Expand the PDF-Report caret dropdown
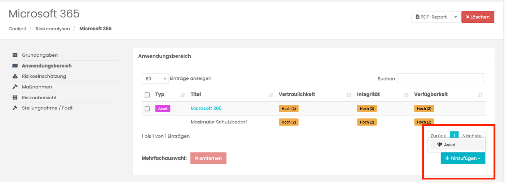This screenshot has width=505, height=182. pos(456,17)
